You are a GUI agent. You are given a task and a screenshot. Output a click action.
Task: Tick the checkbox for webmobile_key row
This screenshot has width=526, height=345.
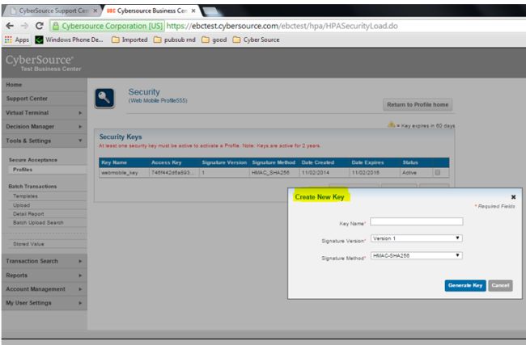click(x=437, y=173)
